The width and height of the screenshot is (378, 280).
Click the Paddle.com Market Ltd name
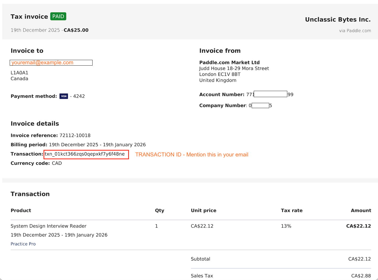tap(229, 62)
